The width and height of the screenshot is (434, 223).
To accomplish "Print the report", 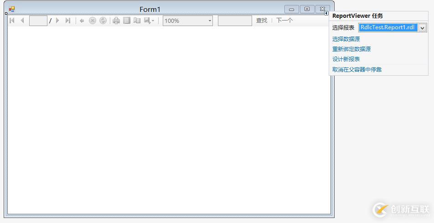I will tap(116, 21).
